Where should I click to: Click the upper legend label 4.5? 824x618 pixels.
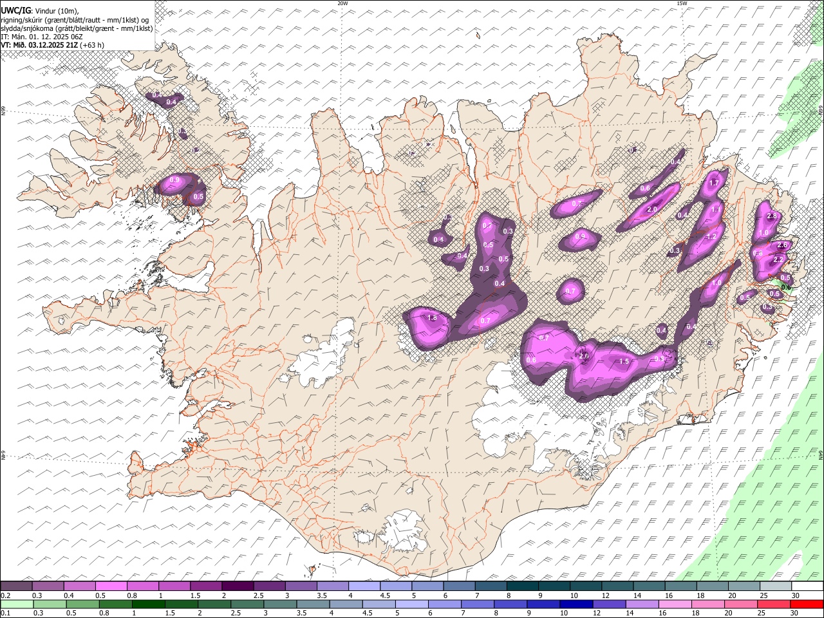tap(386, 595)
